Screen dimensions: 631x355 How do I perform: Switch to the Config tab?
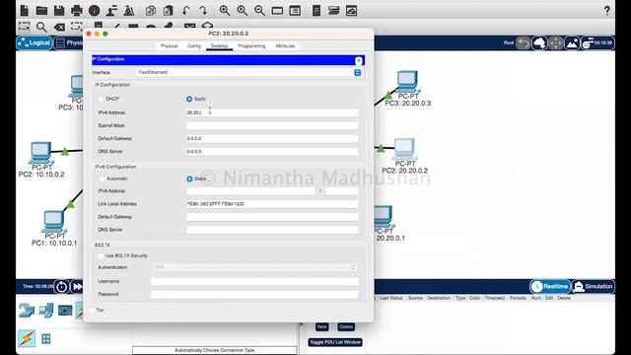[194, 46]
